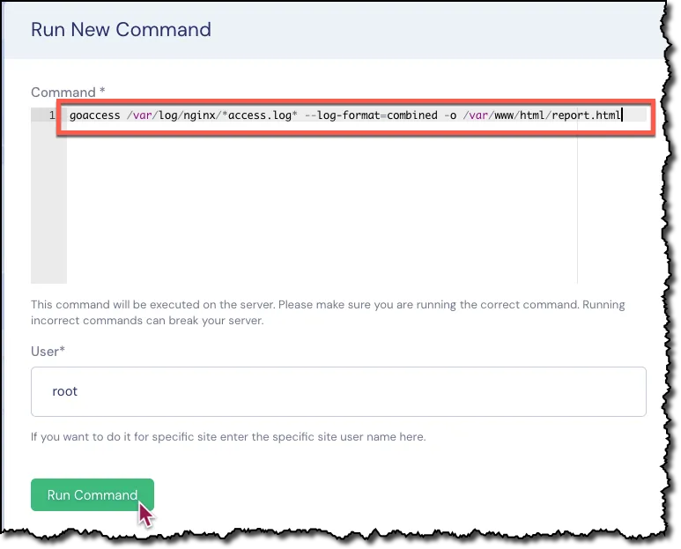Click the specific site user name hint
This screenshot has height=549, width=681.
228,436
